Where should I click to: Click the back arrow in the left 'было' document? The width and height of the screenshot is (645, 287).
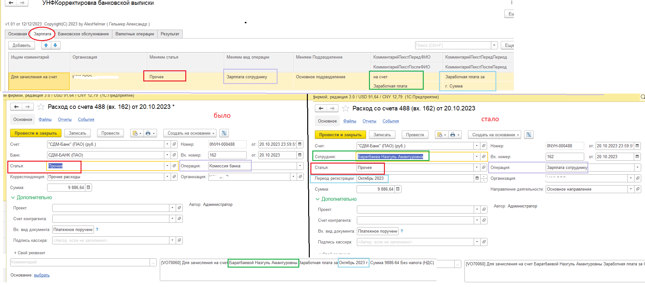click(16, 107)
